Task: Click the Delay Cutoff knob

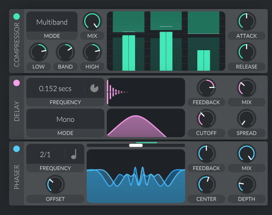Action: 206,118
